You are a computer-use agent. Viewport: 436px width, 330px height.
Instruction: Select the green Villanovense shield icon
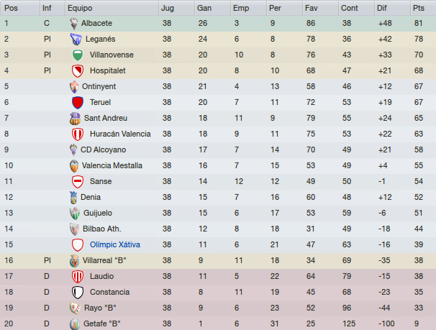coord(78,55)
